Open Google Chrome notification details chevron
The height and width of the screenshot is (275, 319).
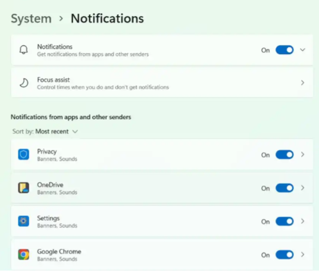coord(302,255)
